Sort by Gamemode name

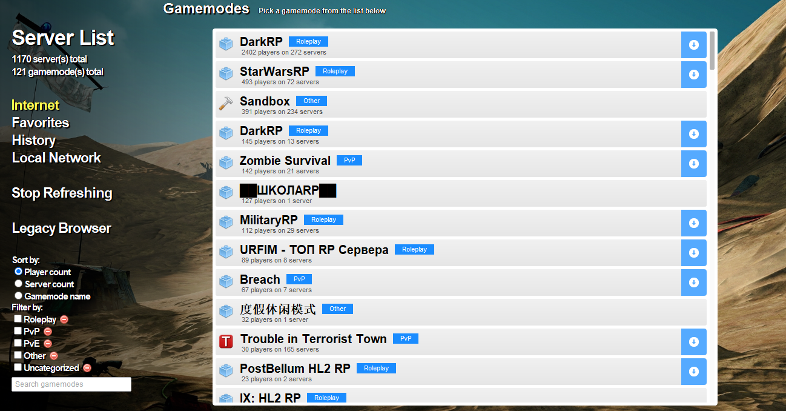coord(18,296)
